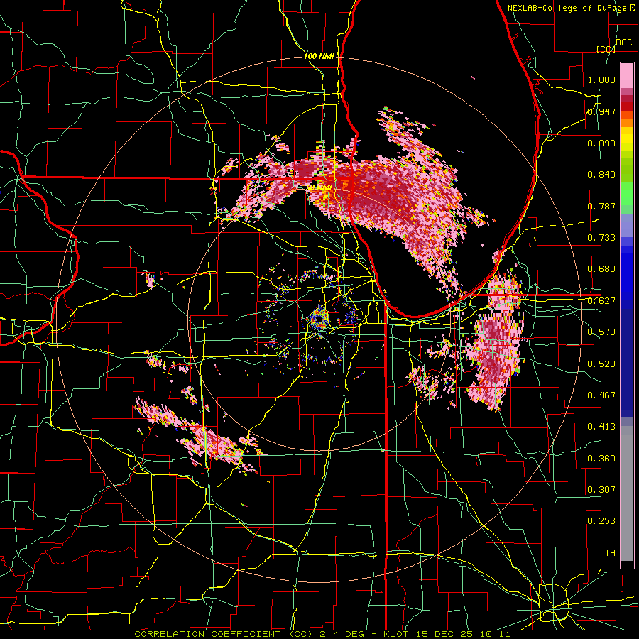The image size is (639, 639).
Task: Click the 0.627 scale value
Action: pos(601,301)
